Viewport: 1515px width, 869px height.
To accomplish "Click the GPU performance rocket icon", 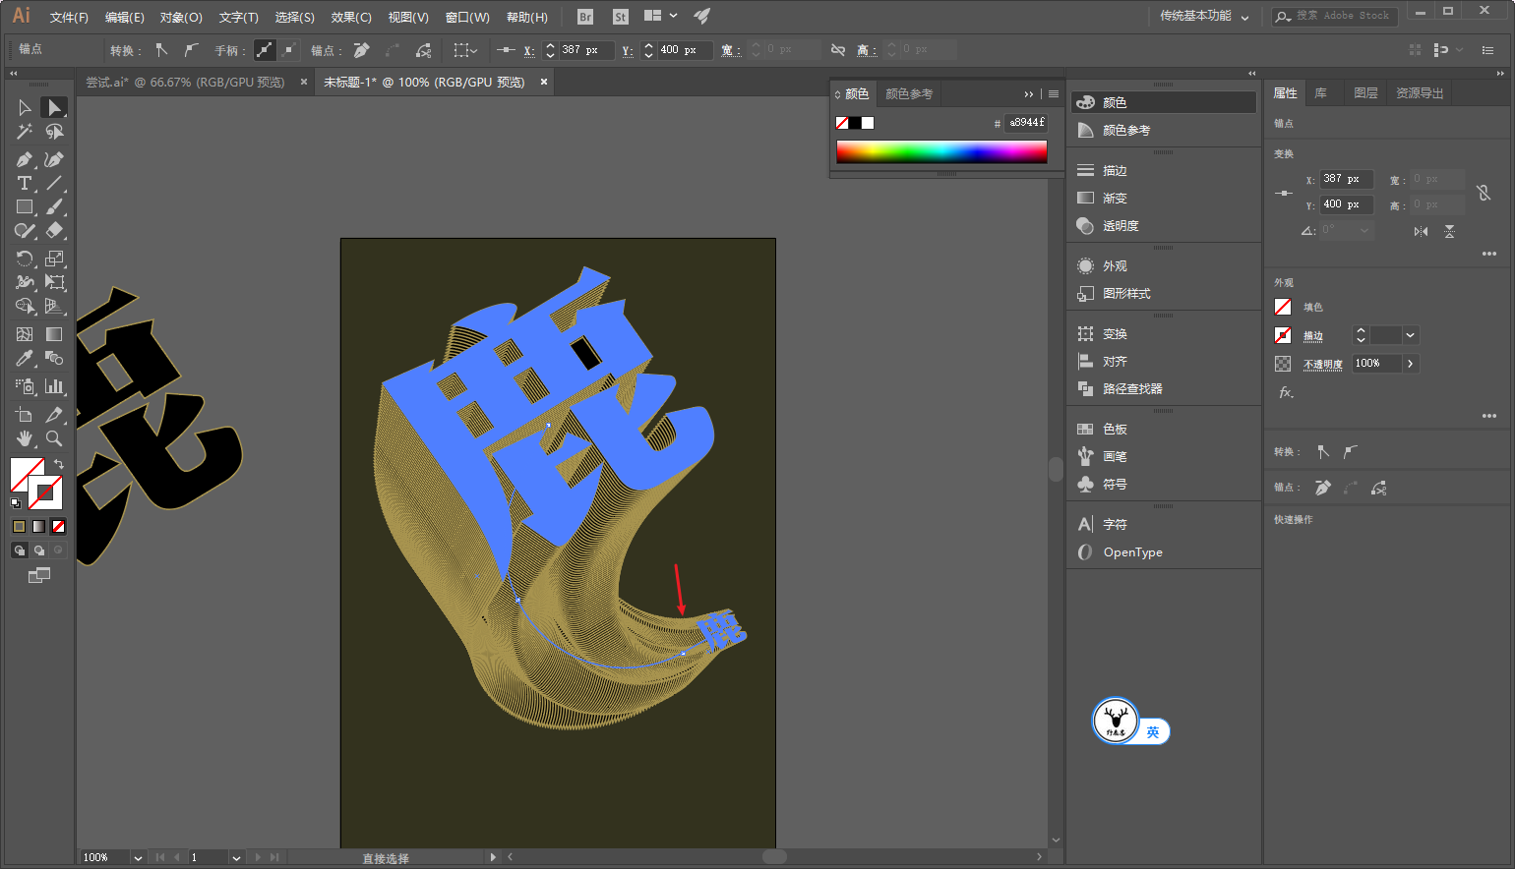I will point(701,16).
